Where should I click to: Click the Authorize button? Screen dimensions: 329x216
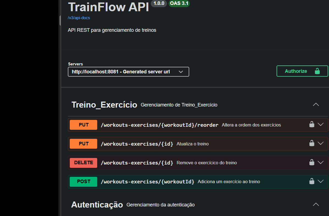(x=302, y=71)
